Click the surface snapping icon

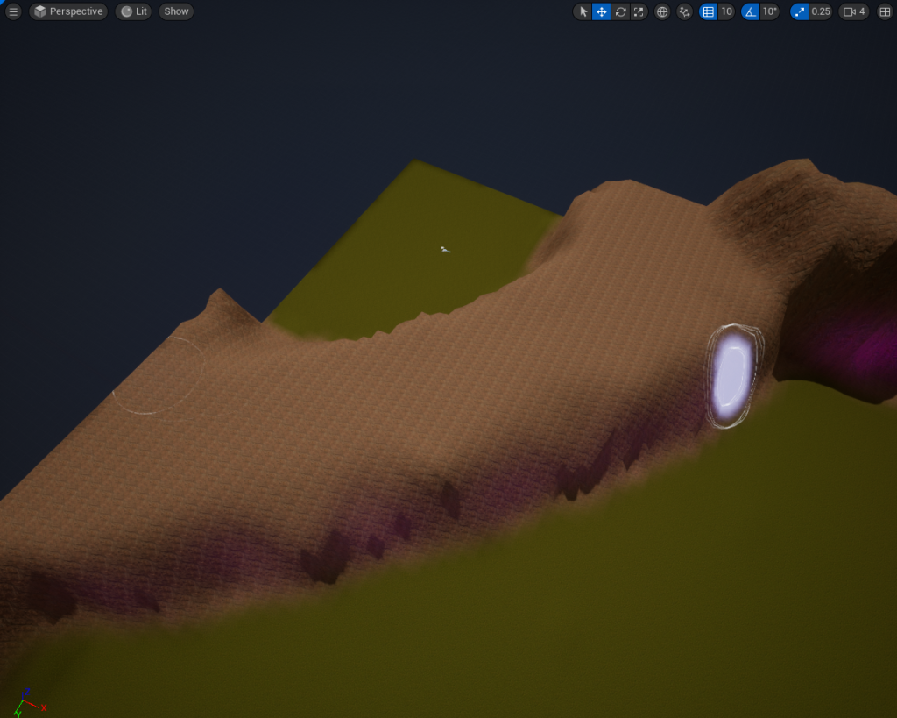[684, 11]
